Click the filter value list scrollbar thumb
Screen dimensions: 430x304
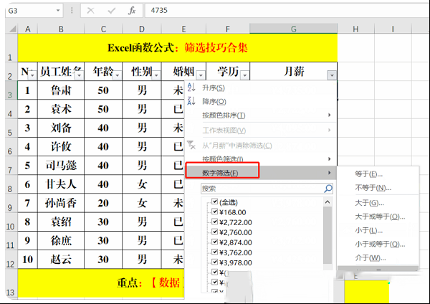tap(328, 235)
